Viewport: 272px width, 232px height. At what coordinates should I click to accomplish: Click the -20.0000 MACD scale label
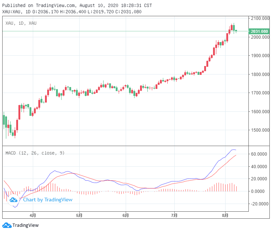(x=259, y=204)
